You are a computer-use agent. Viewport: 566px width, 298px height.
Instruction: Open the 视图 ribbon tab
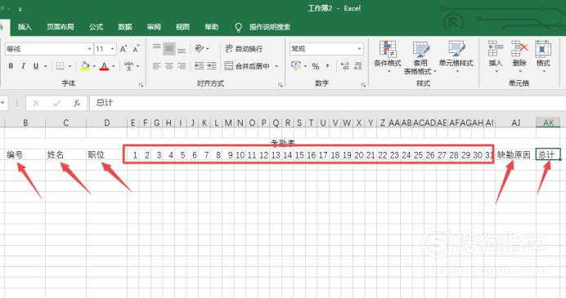(x=182, y=27)
